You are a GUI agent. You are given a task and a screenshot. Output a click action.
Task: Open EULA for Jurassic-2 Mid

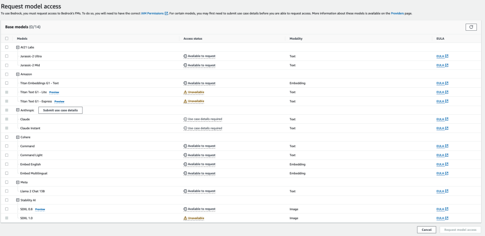point(442,65)
